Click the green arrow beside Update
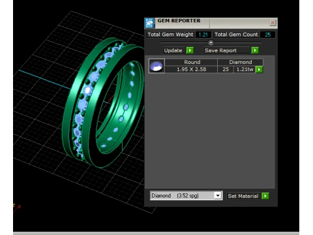Screen dimensions: 313x235 (x=190, y=50)
